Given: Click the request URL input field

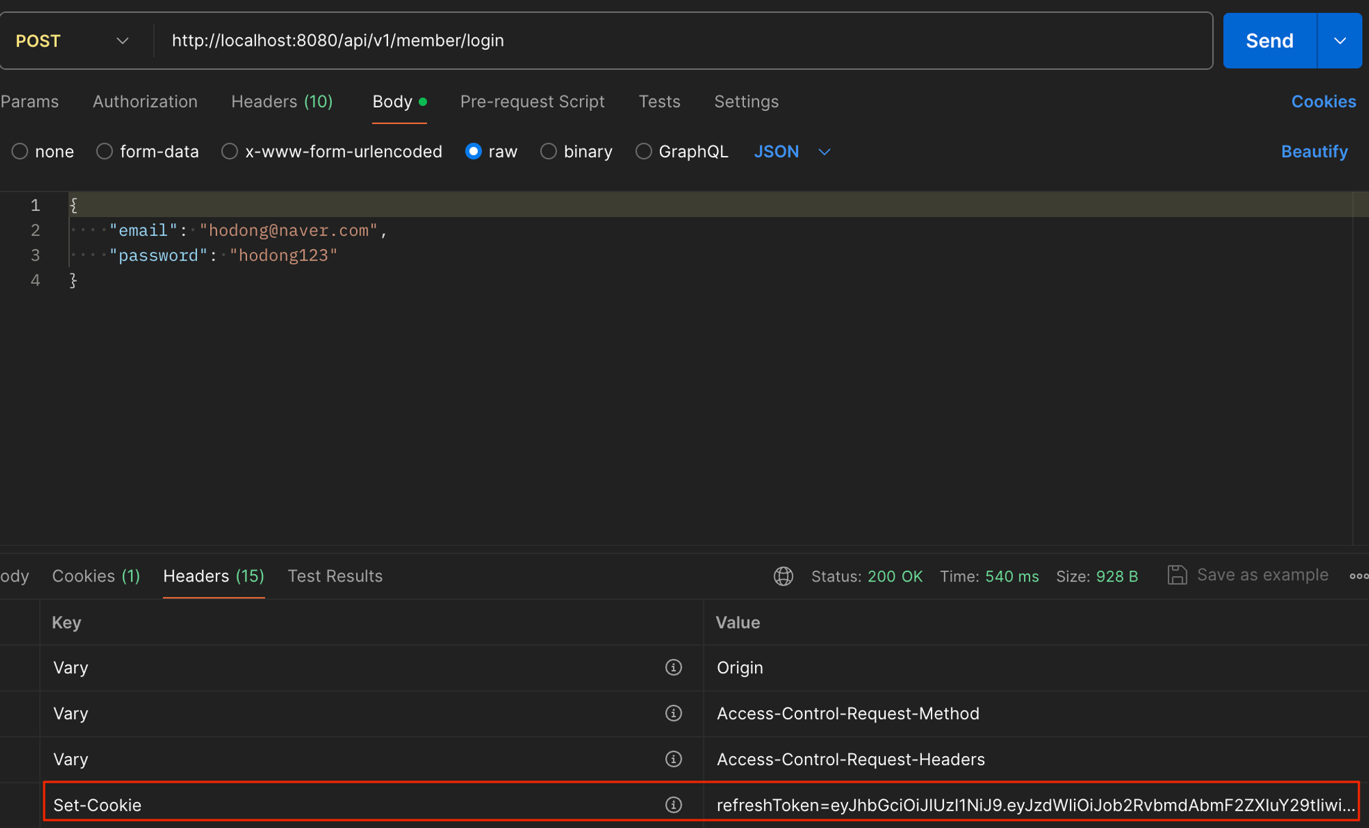Looking at the screenshot, I should tap(683, 40).
